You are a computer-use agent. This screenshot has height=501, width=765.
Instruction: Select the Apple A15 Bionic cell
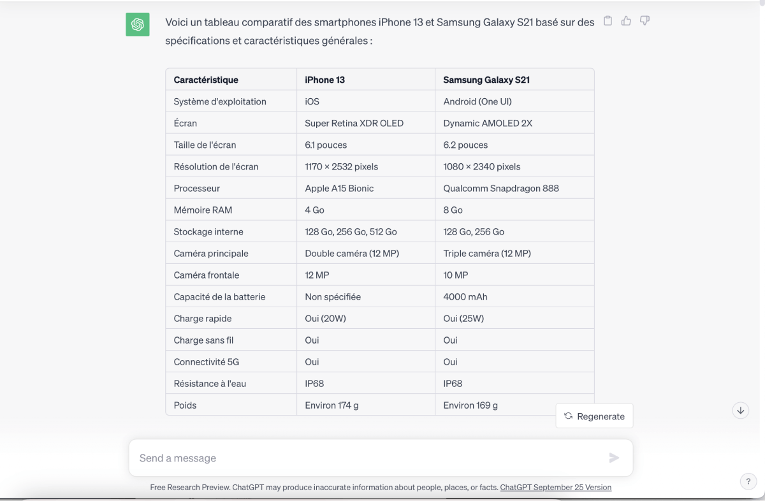coord(366,188)
